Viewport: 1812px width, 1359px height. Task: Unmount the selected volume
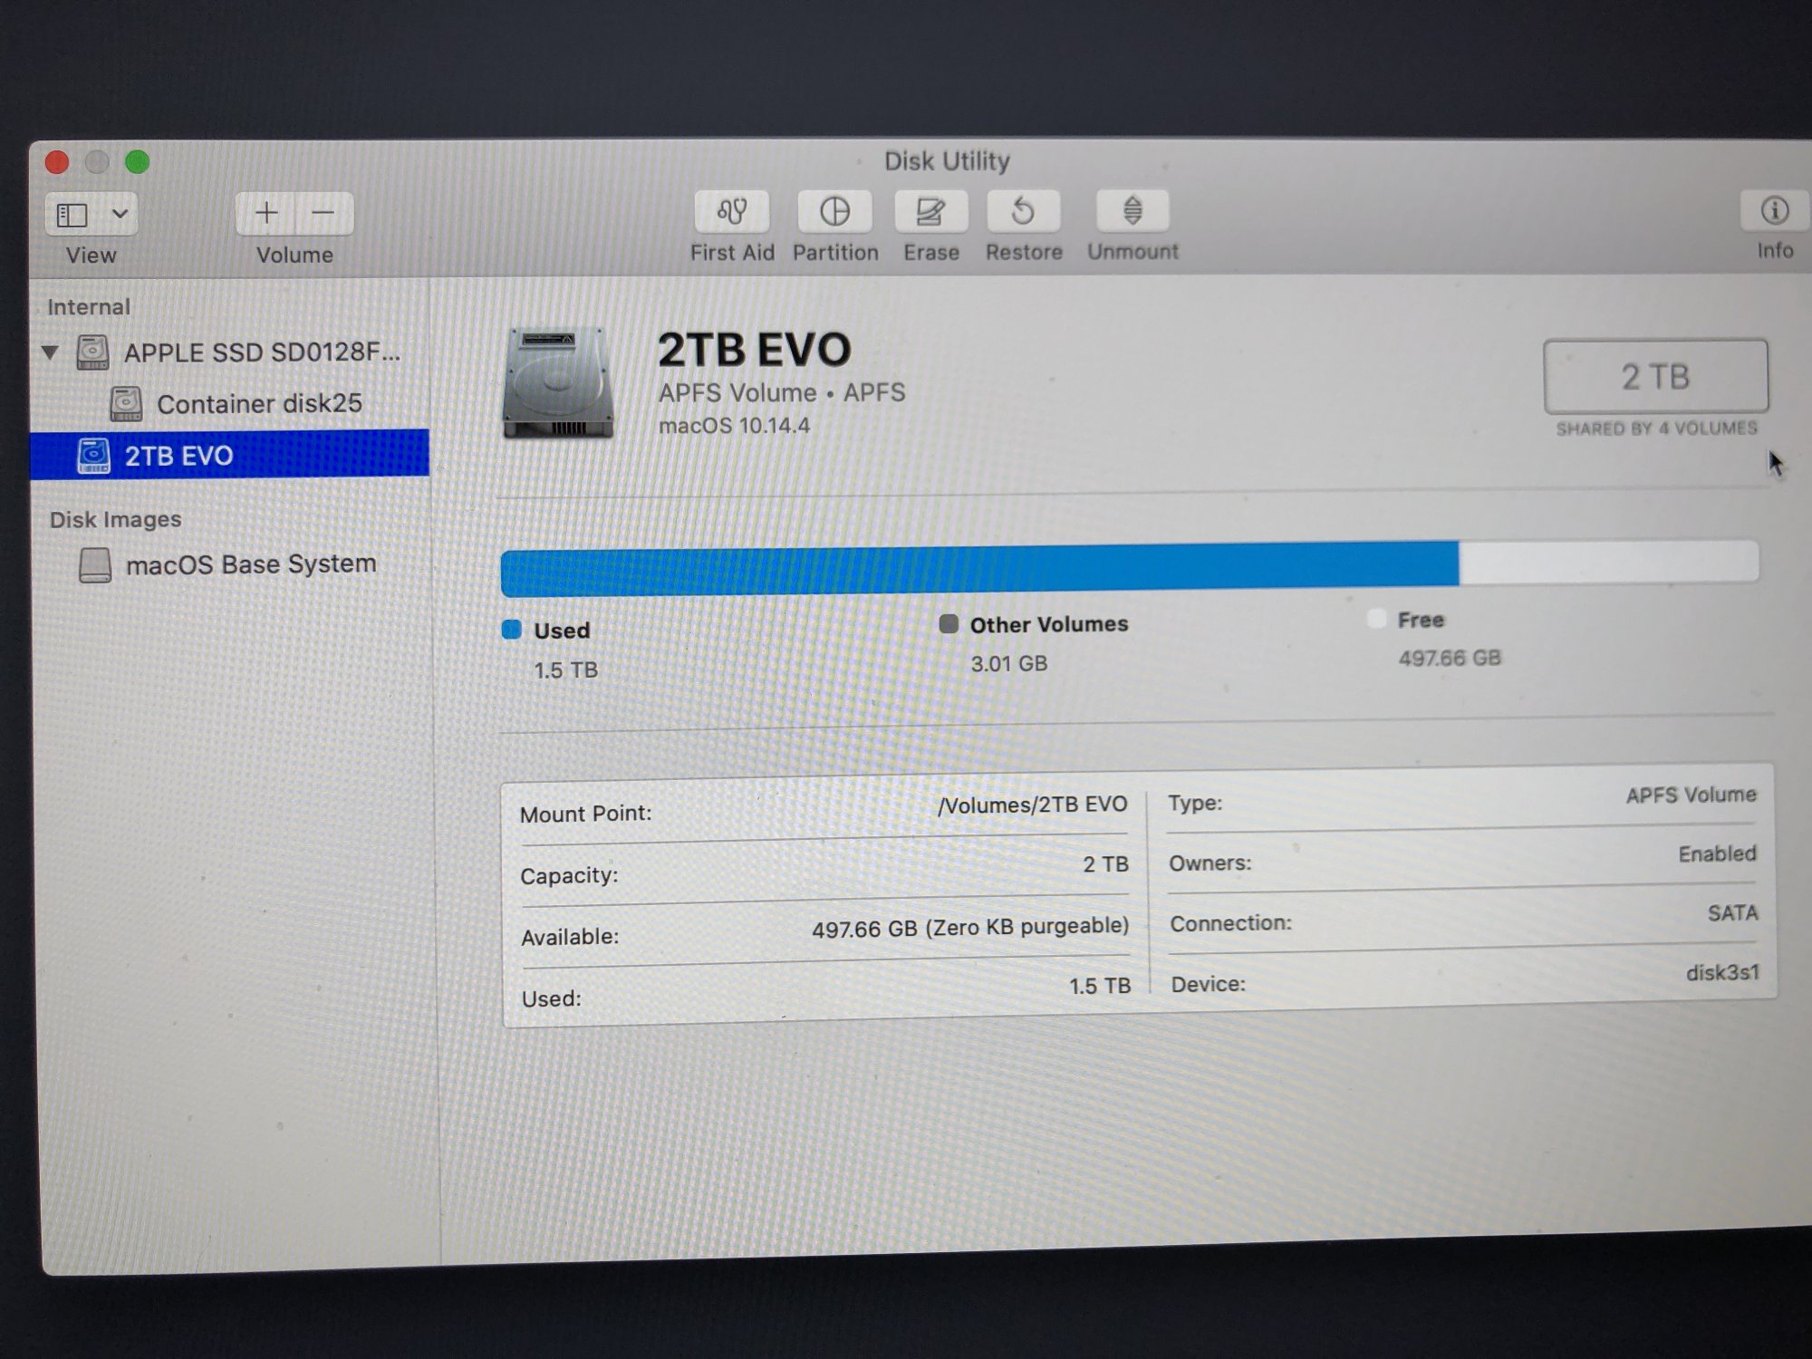pyautogui.click(x=1132, y=210)
